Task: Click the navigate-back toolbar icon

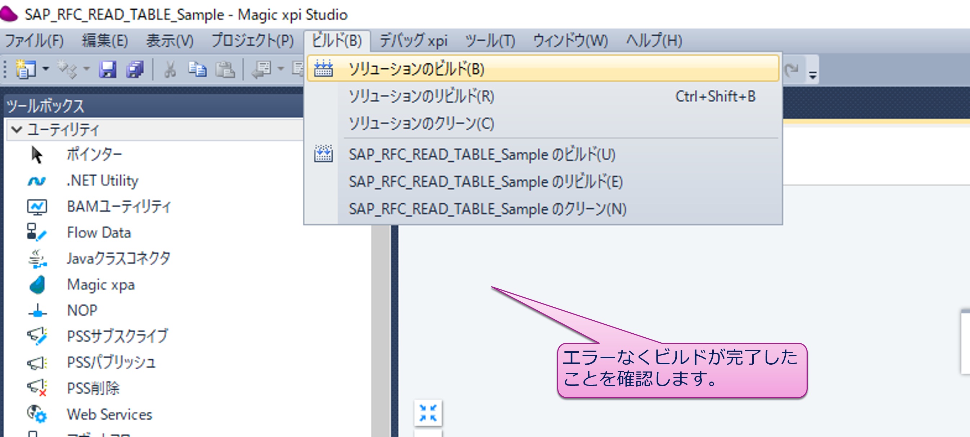Action: [x=261, y=69]
